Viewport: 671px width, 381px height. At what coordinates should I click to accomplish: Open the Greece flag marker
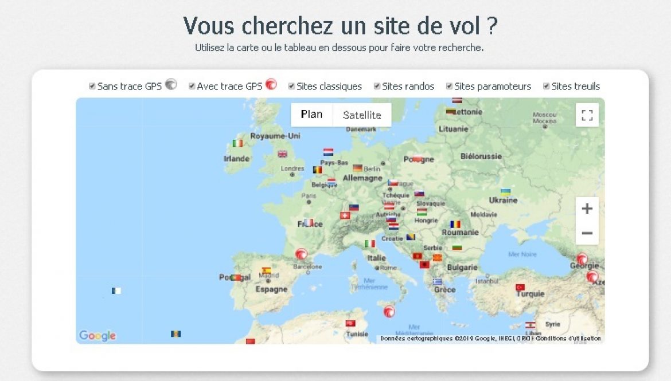tap(438, 281)
